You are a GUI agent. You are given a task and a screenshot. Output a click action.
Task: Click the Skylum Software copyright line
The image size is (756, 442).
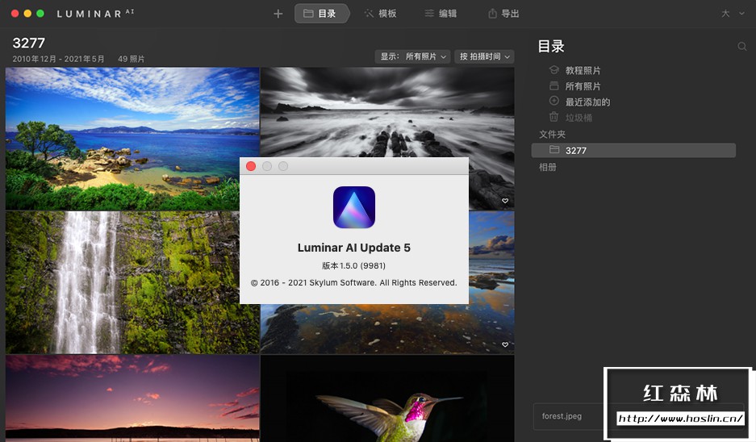point(354,282)
